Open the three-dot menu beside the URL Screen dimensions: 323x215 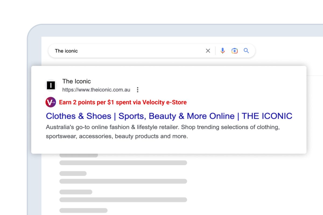pyautogui.click(x=138, y=90)
